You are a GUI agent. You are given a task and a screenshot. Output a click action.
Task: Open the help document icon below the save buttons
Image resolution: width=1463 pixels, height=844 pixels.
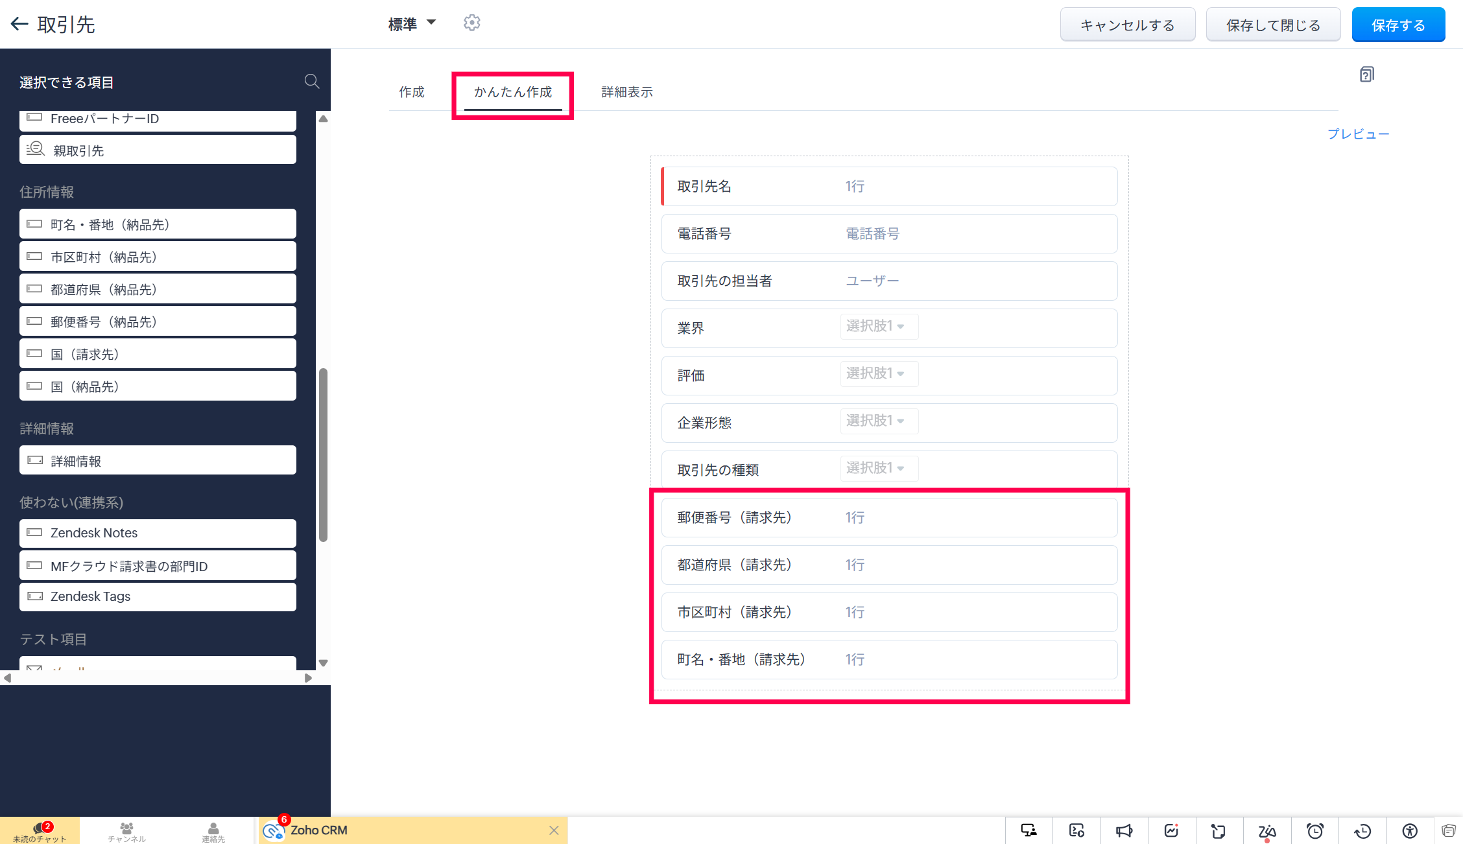click(1366, 75)
